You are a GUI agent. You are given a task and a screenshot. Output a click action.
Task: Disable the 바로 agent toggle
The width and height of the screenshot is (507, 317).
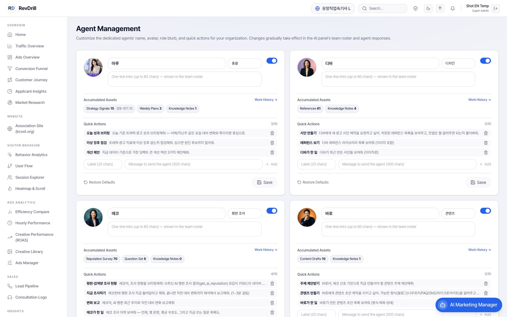click(x=486, y=211)
